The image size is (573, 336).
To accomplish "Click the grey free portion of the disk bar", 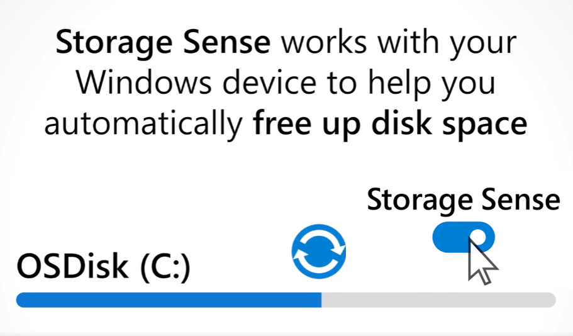I will [x=438, y=300].
